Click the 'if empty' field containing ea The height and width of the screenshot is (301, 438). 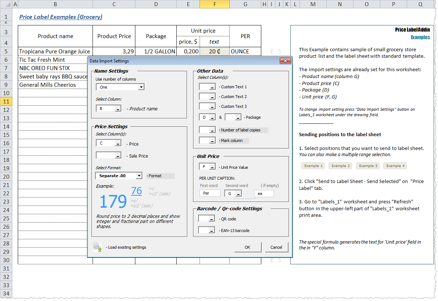pyautogui.click(x=264, y=194)
